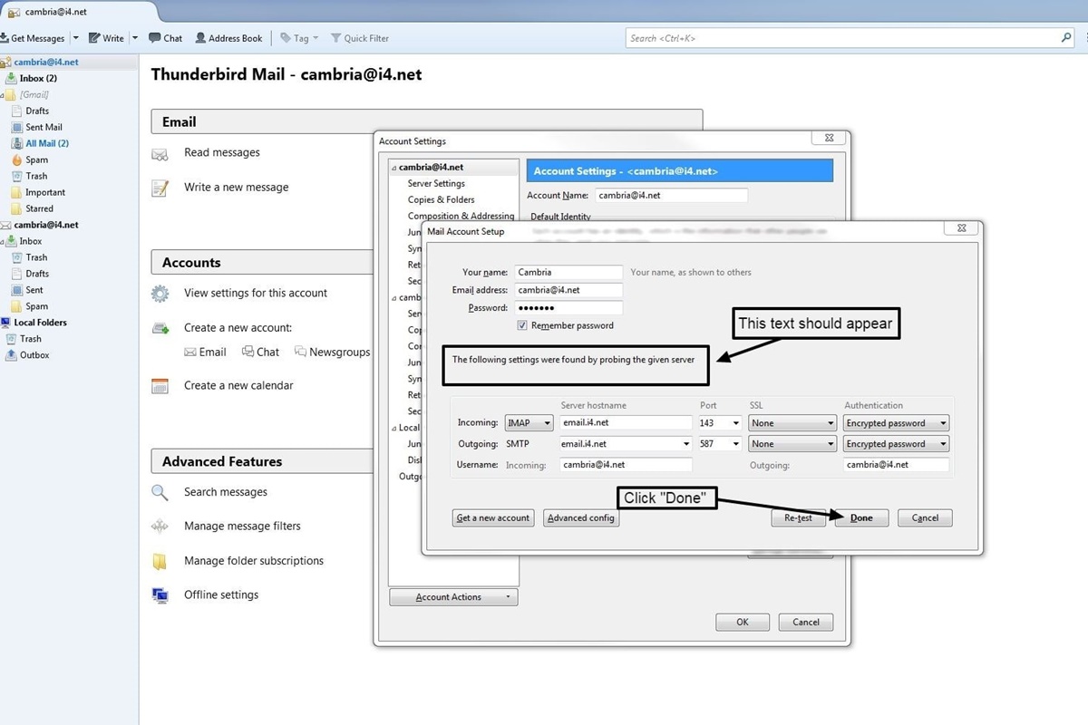Select Composition & Addressing tree item
Viewport: 1088px width, 725px height.
click(461, 216)
